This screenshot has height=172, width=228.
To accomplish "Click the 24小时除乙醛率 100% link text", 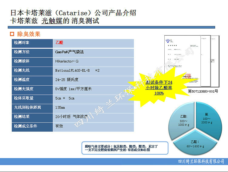I will (159, 88).
